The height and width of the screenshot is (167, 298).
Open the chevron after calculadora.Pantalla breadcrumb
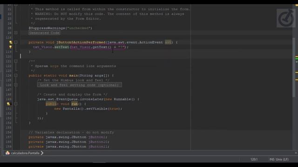tap(42, 153)
